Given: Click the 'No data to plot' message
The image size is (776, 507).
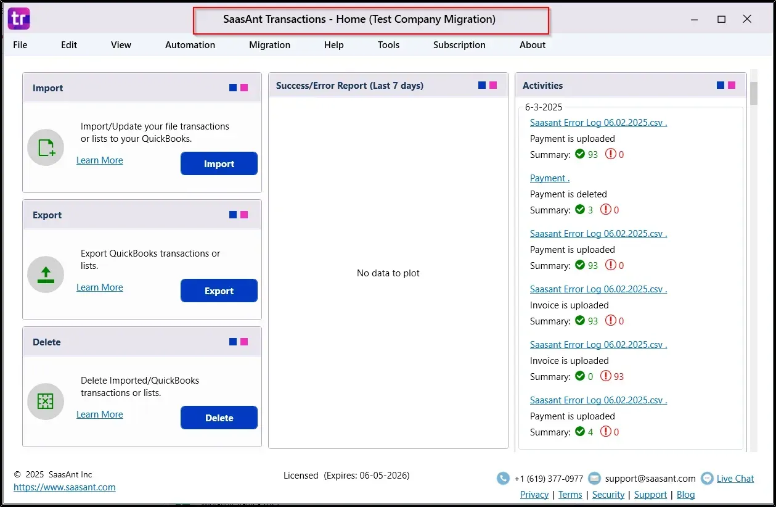Looking at the screenshot, I should coord(388,273).
